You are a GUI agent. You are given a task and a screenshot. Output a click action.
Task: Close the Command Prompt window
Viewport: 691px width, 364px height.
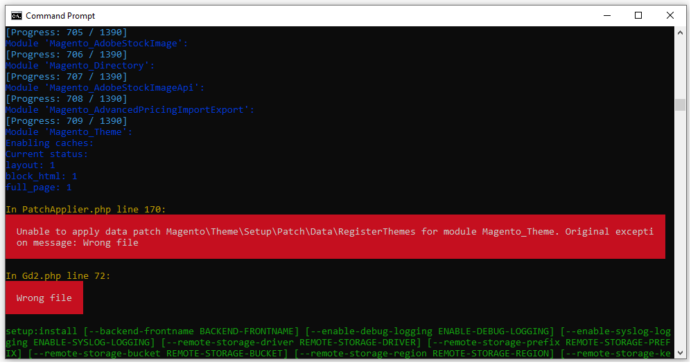pos(670,16)
